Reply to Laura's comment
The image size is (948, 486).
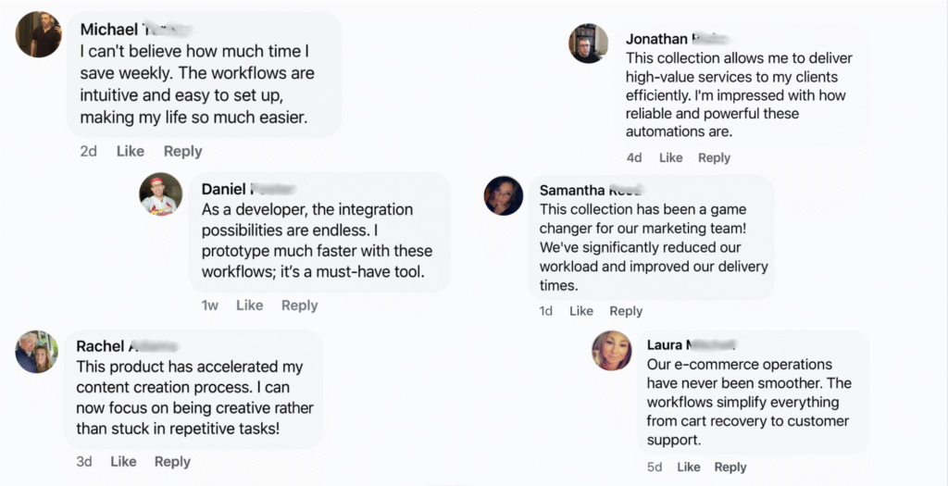pyautogui.click(x=730, y=467)
